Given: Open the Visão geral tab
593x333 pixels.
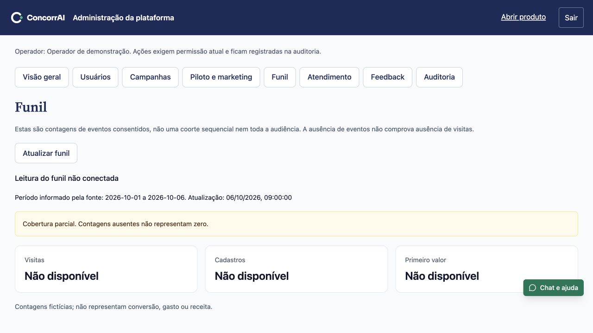Looking at the screenshot, I should click(42, 77).
